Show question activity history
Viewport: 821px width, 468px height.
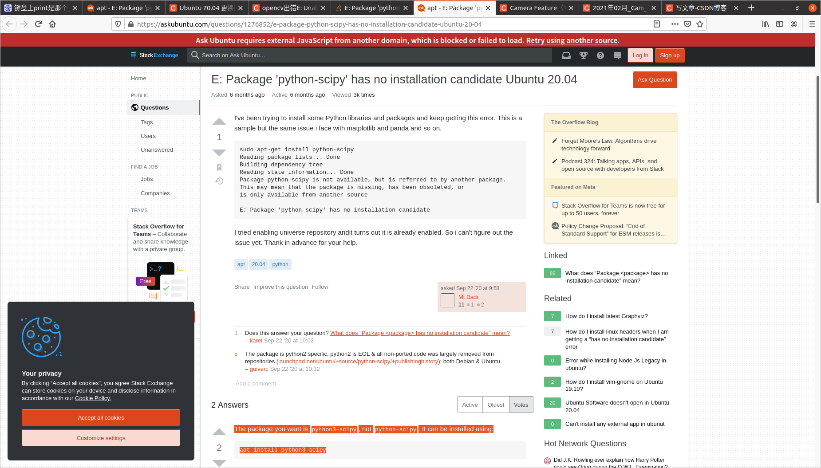(x=219, y=181)
